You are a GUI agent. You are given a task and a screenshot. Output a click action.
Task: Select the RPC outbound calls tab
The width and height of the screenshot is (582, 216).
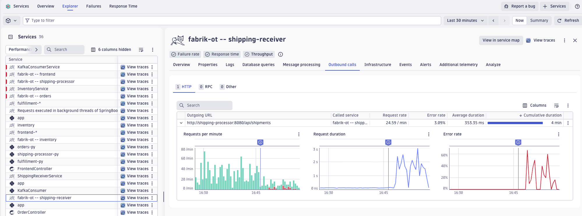pos(206,87)
